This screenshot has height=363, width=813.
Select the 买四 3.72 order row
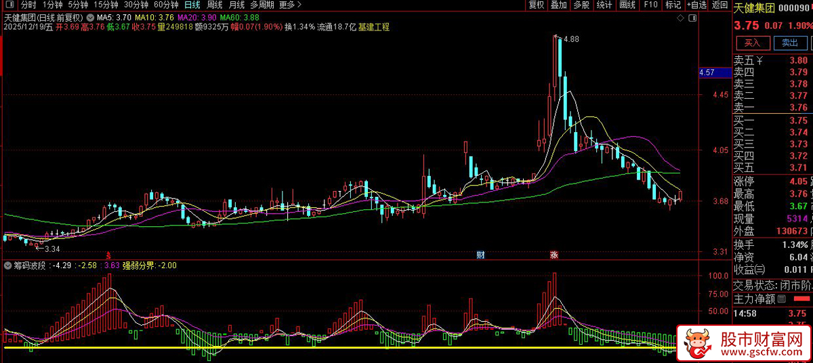pyautogui.click(x=772, y=156)
